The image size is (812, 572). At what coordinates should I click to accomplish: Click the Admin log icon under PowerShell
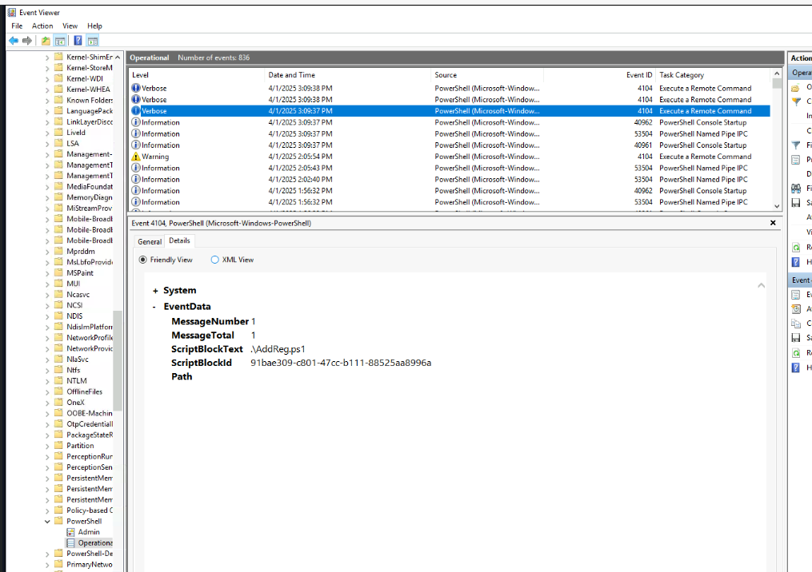[x=71, y=532]
